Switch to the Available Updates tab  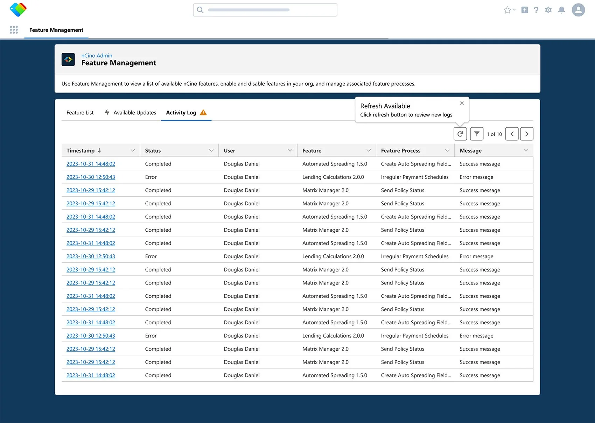130,113
